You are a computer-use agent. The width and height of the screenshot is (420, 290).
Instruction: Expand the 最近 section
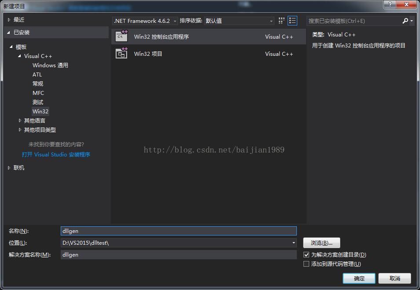pos(9,19)
